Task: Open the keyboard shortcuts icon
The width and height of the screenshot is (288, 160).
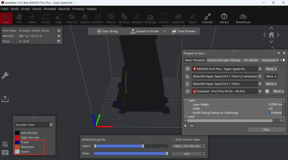Action: 5,152
